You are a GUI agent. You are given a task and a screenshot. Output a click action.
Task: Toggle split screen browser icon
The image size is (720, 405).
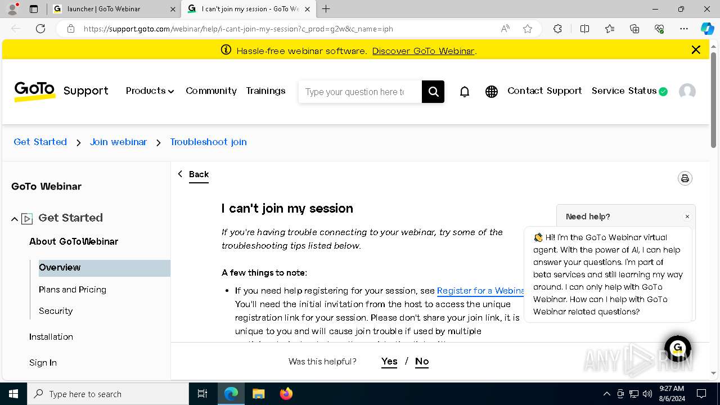coord(584,29)
